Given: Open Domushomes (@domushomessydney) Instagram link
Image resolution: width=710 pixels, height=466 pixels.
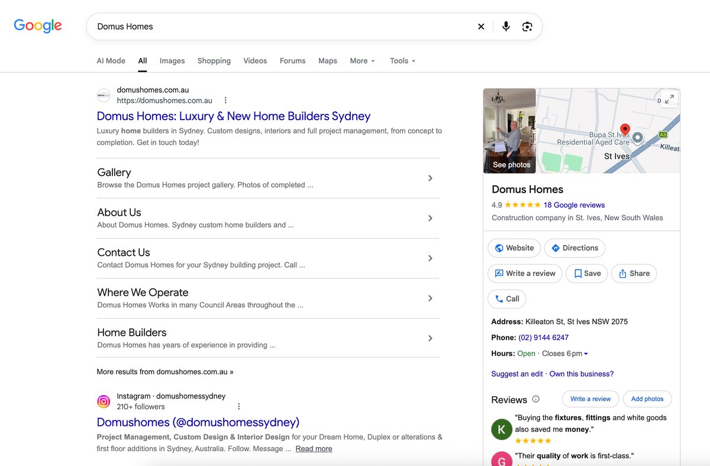Looking at the screenshot, I should [198, 422].
